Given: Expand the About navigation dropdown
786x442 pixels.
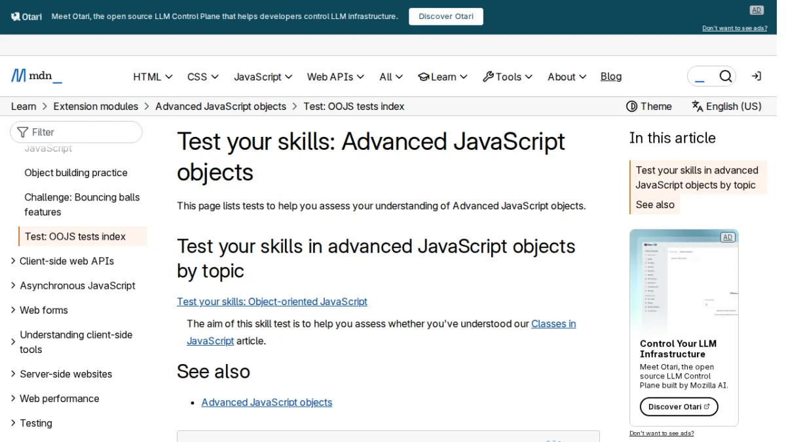Looking at the screenshot, I should pos(567,77).
